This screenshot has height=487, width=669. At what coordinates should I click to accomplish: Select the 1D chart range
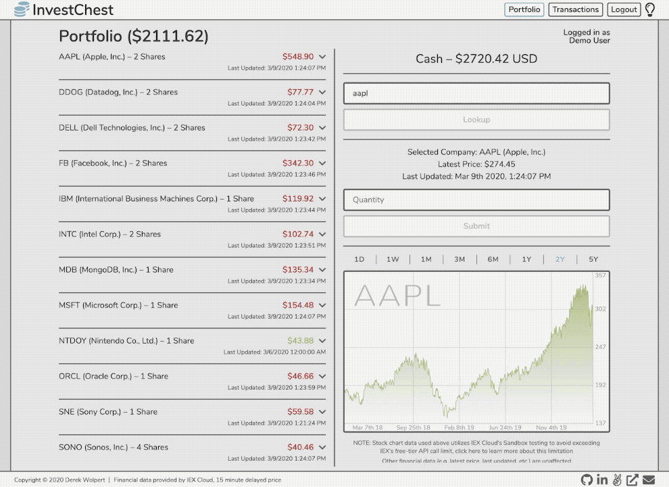click(360, 259)
